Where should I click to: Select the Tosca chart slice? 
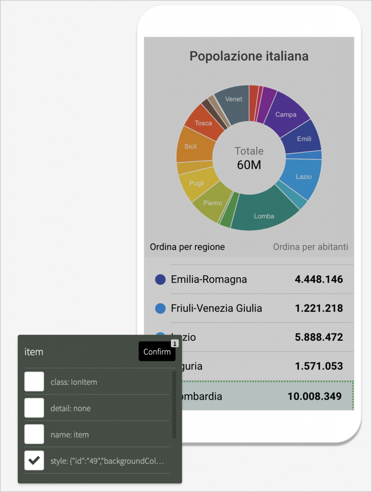pyautogui.click(x=202, y=122)
